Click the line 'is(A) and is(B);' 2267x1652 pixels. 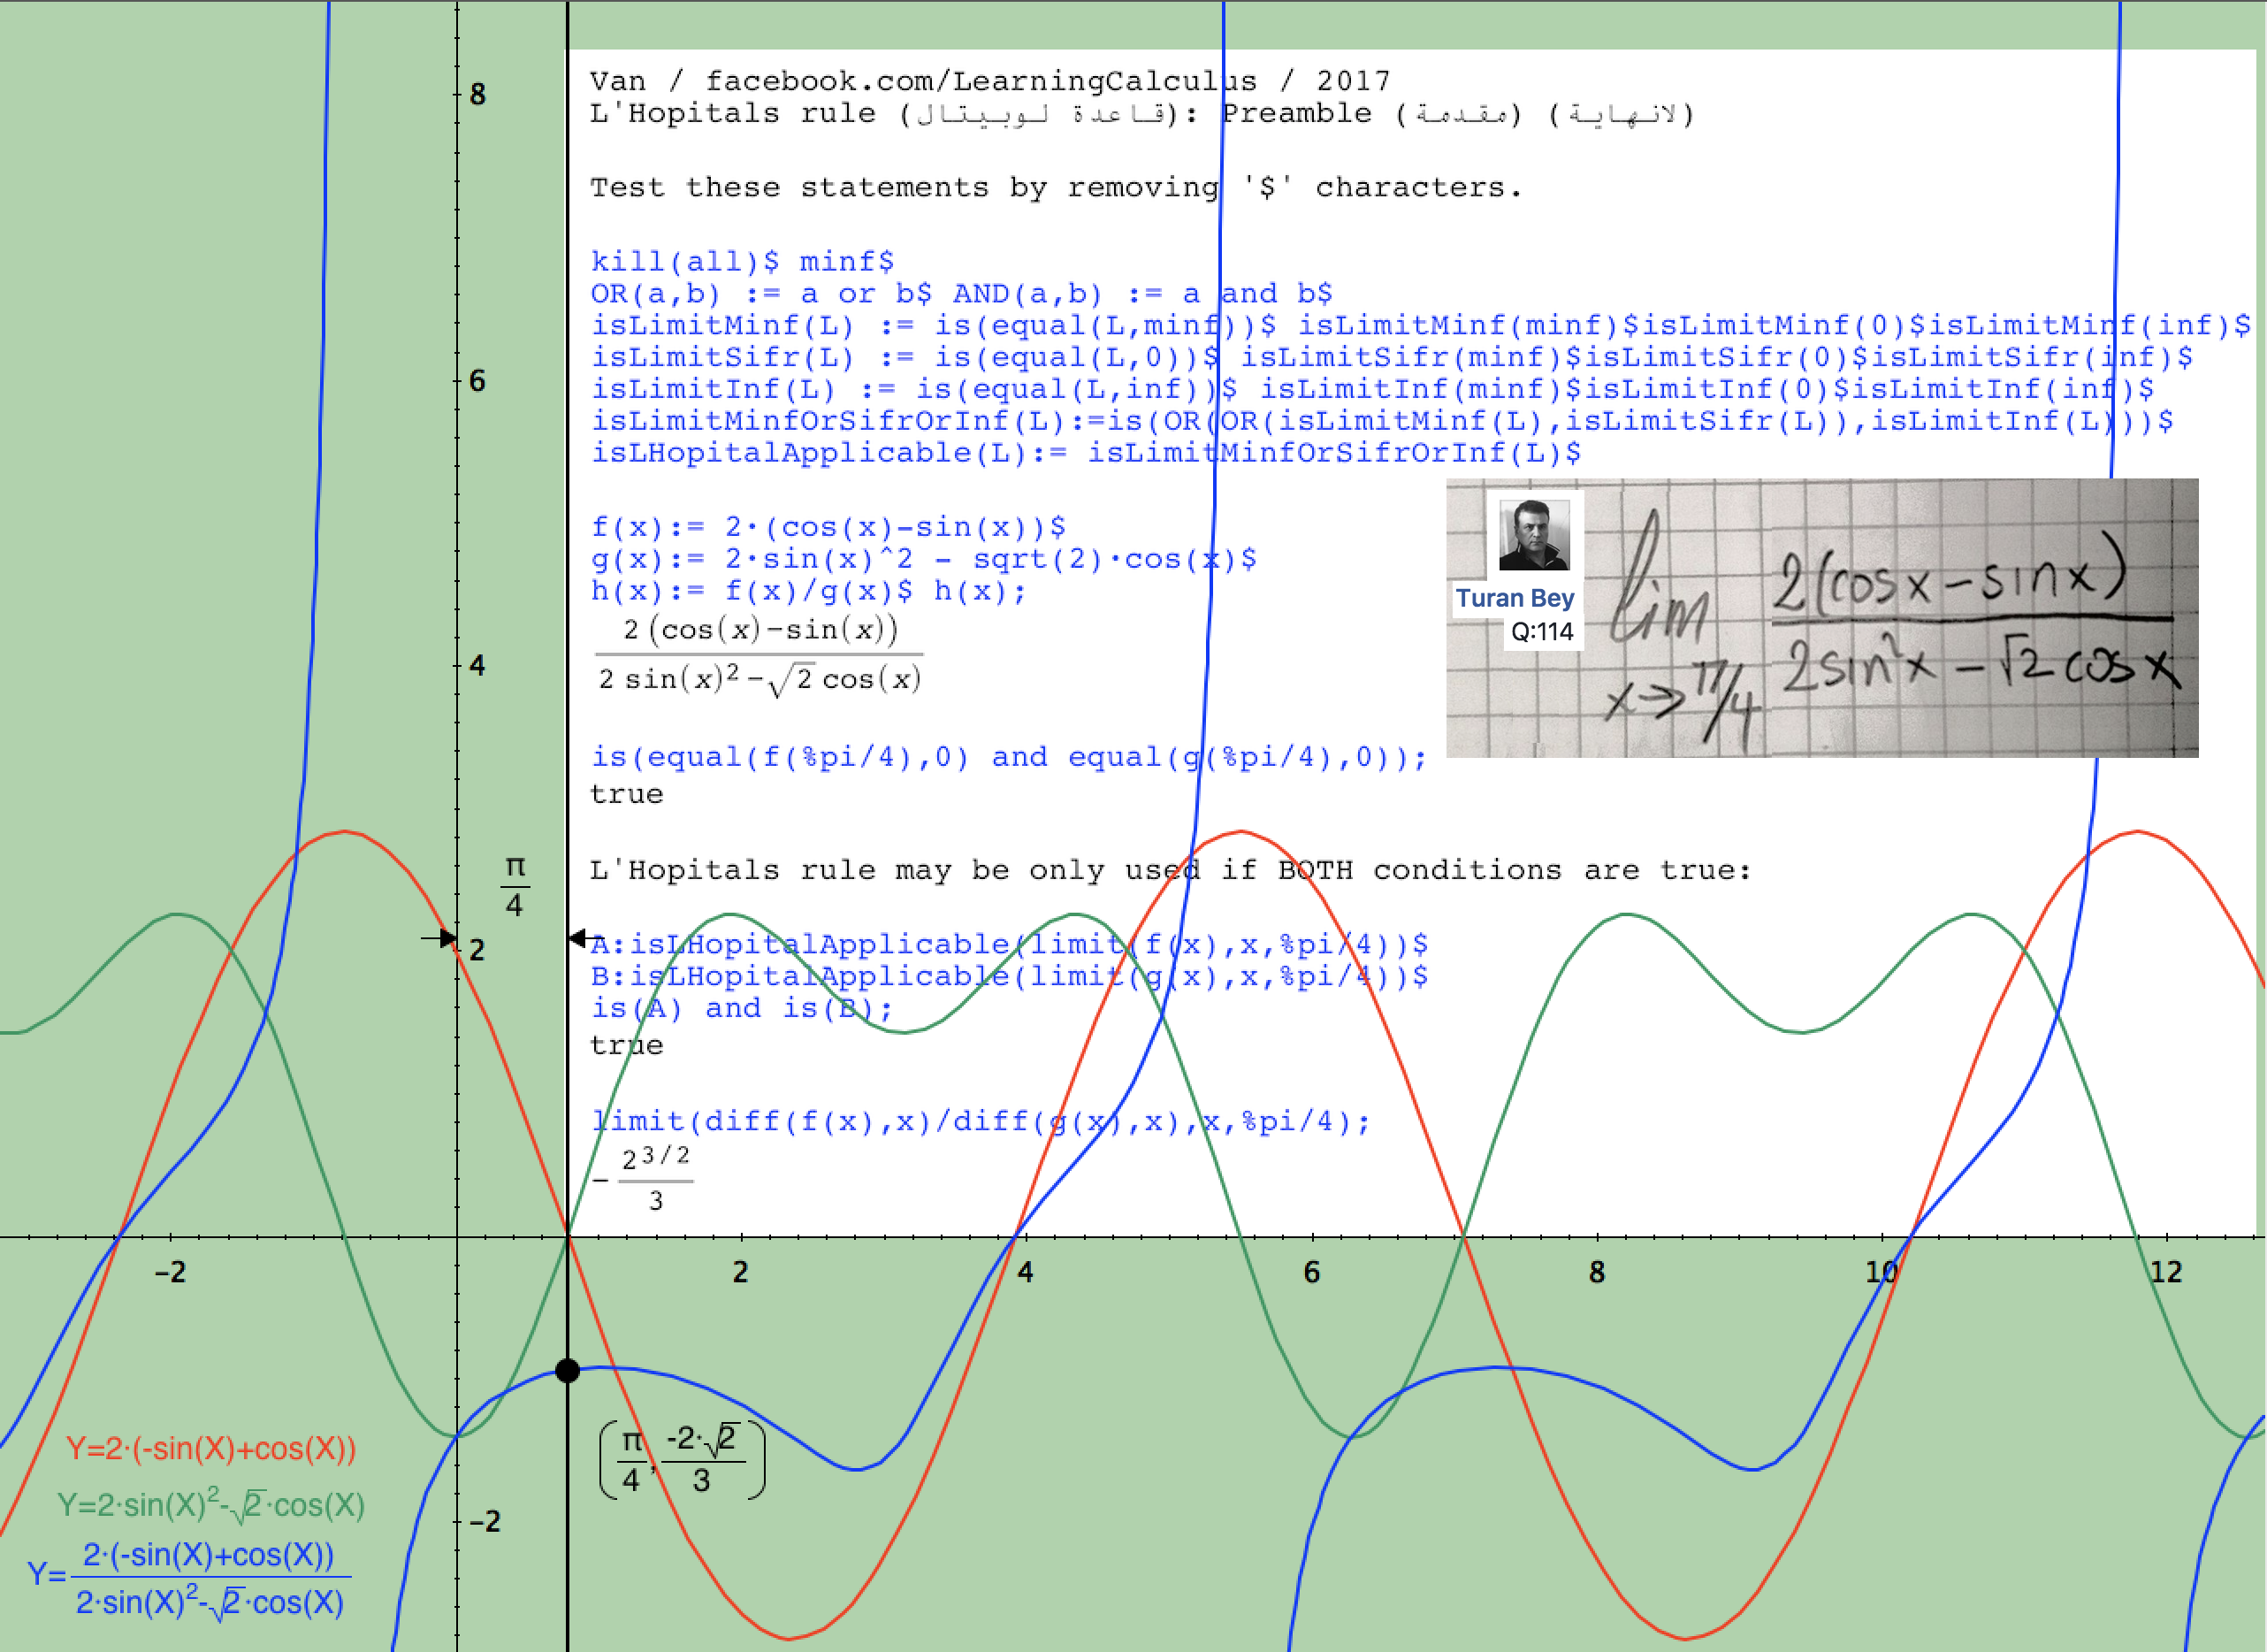click(x=742, y=1008)
